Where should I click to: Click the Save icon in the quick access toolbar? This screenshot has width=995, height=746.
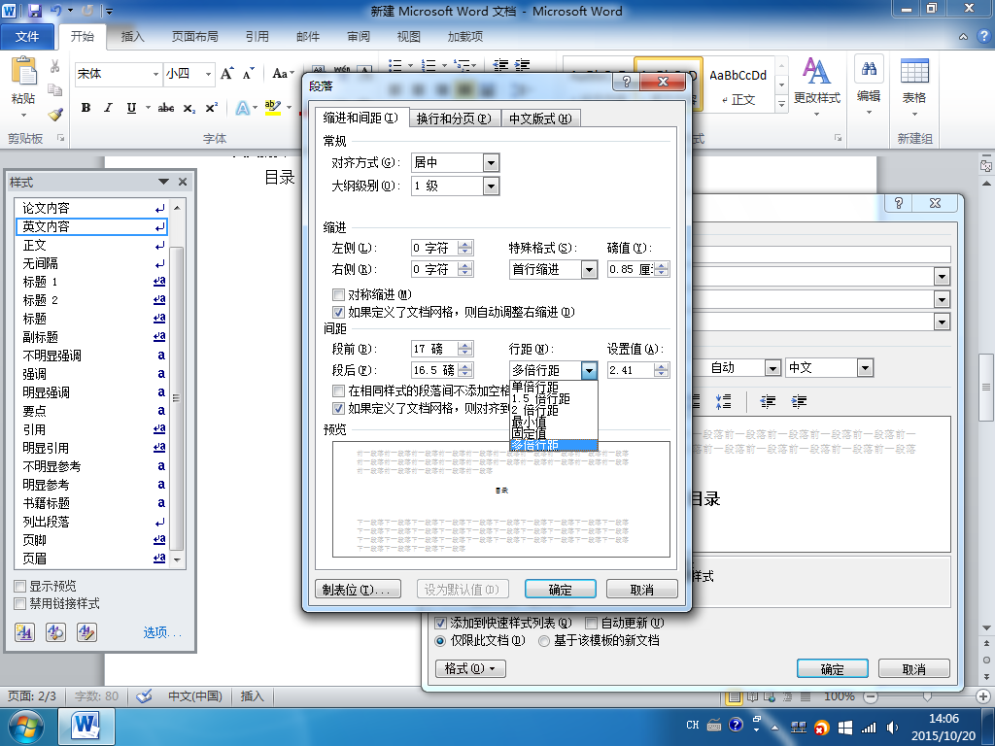click(34, 11)
